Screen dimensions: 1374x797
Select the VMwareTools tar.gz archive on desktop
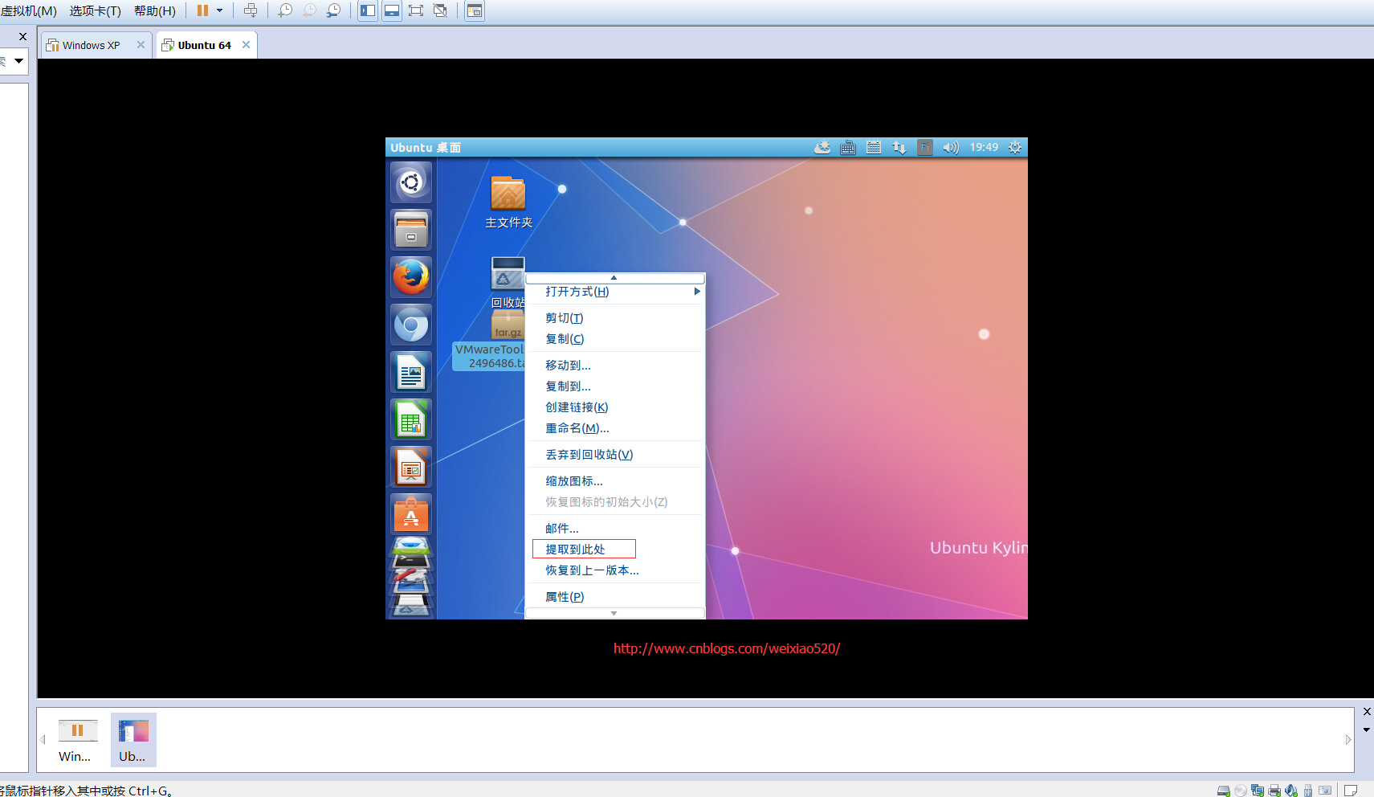pos(488,342)
